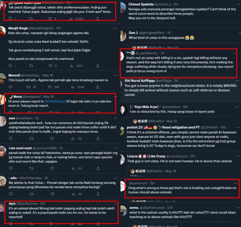Viewport: 241px width, 227px height.
Task: Click Manjit Singh's avatar thumbnail
Action: [3, 31]
